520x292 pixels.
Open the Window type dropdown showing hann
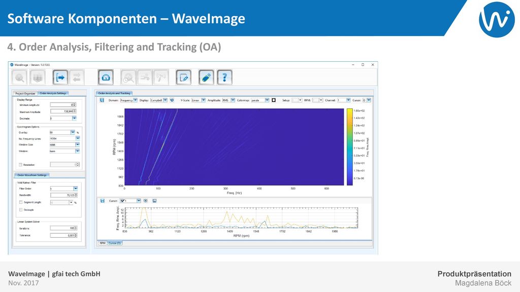click(x=64, y=151)
